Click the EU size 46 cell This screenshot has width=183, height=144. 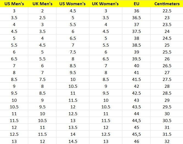click(136, 141)
